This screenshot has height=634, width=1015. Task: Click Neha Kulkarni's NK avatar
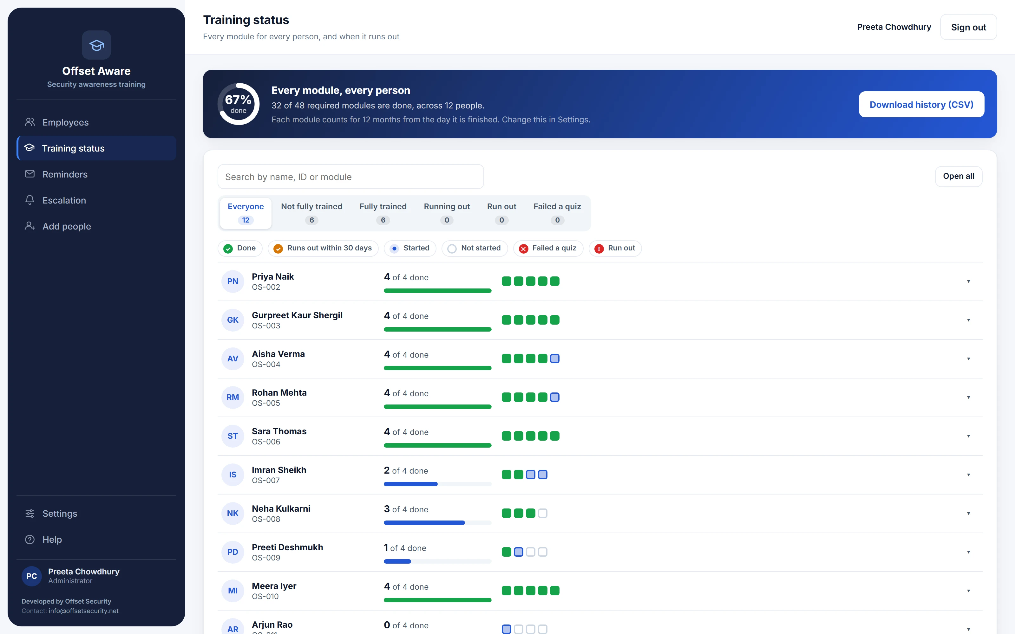[233, 513]
